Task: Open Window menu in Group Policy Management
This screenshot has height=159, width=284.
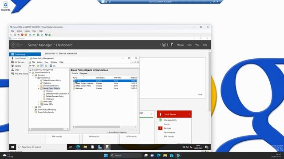Action: tap(54, 62)
